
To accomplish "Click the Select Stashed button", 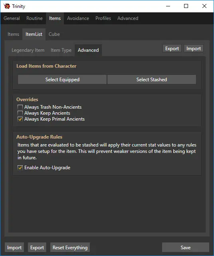I will [152, 80].
